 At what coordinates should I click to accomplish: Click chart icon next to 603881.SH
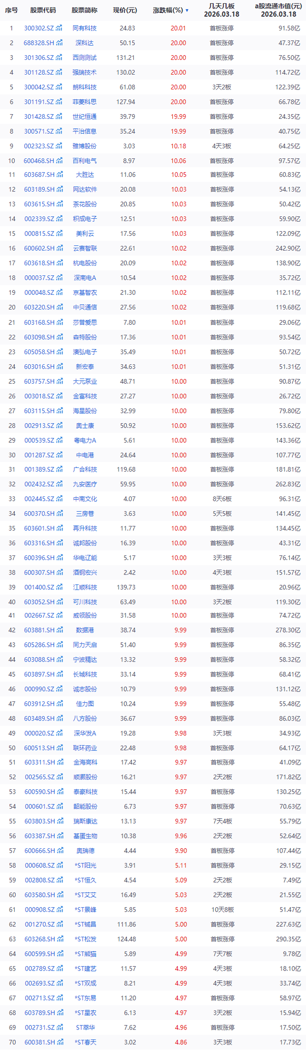tap(59, 630)
